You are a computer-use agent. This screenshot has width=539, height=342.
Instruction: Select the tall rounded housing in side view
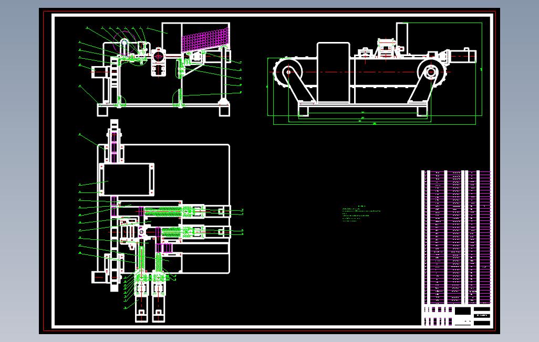(334, 72)
